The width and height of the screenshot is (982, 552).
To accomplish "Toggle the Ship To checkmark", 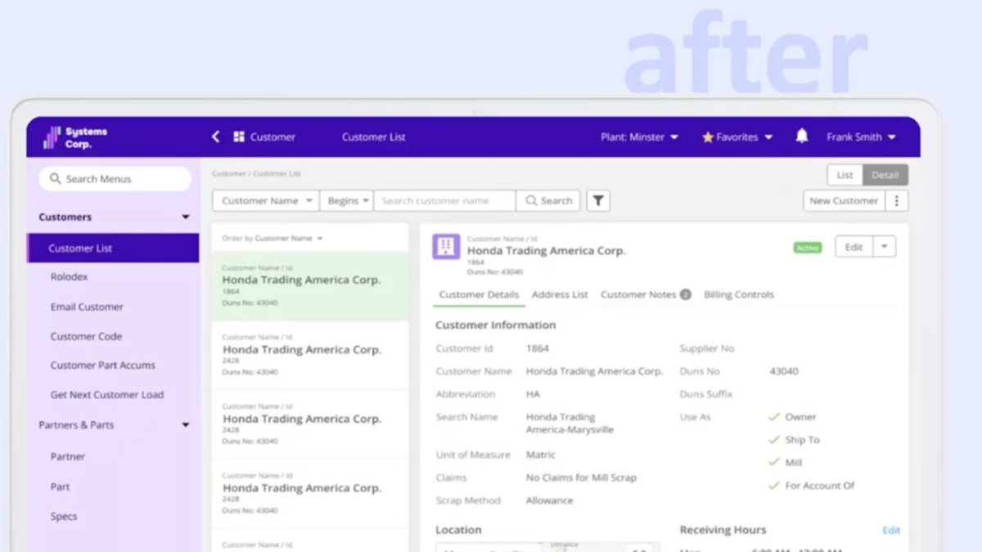I will 773,440.
